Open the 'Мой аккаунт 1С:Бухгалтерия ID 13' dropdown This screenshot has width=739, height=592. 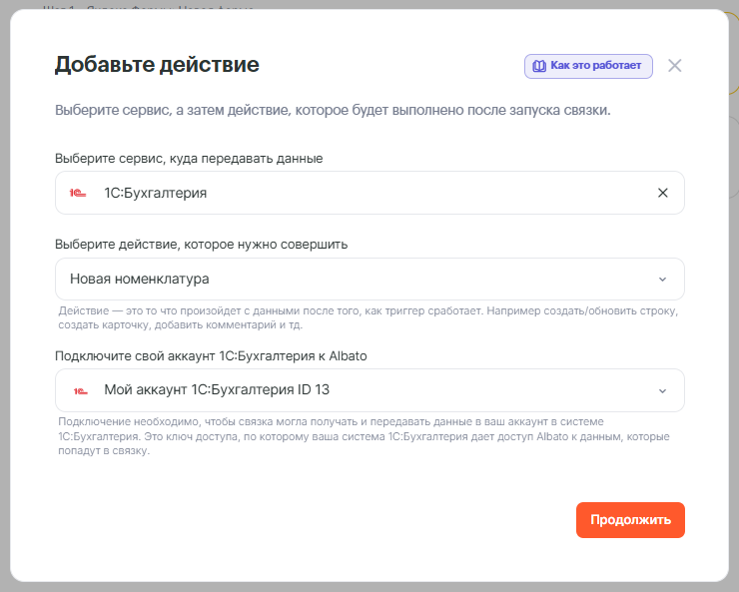click(x=360, y=390)
